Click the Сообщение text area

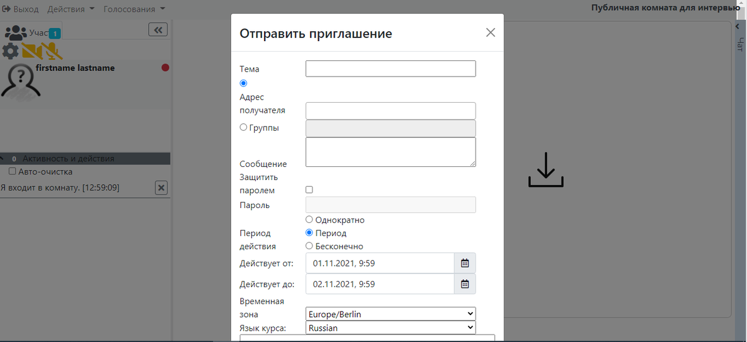point(390,152)
